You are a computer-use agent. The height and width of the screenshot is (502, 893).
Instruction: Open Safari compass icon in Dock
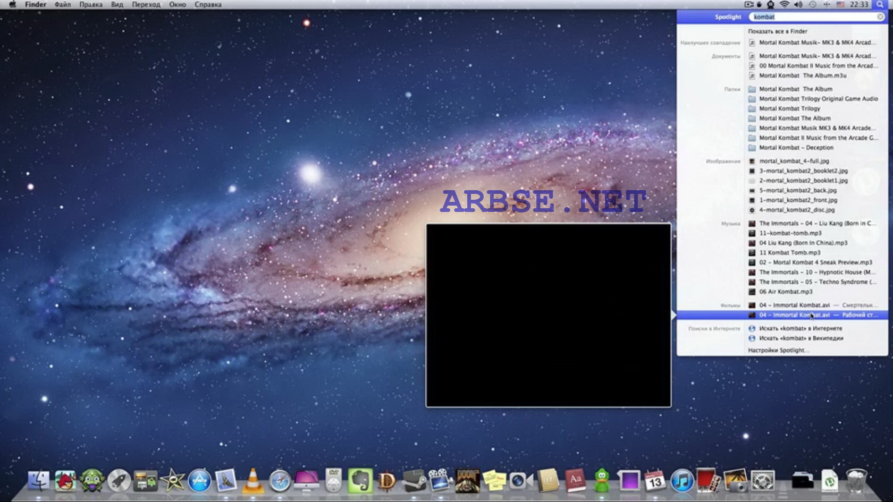(280, 481)
